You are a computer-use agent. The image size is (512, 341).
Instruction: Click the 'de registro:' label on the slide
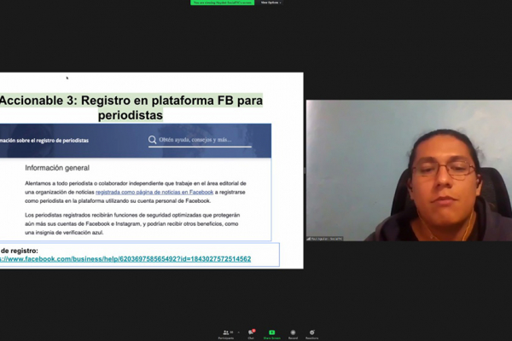(20, 251)
